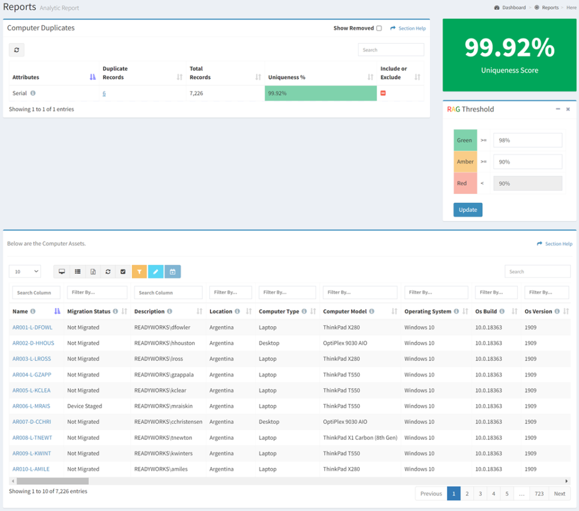The image size is (579, 511).
Task: Navigate to Dashboard in the breadcrumb
Action: click(x=513, y=7)
